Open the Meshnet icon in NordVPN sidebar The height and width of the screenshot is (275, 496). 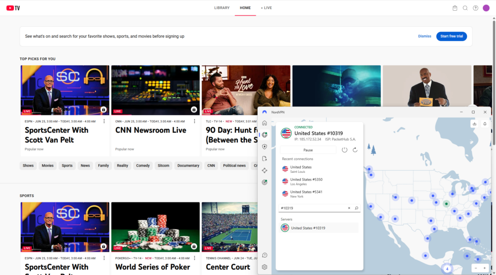[x=264, y=170]
